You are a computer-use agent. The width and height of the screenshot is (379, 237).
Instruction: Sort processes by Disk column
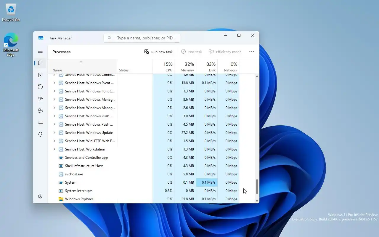pos(207,66)
